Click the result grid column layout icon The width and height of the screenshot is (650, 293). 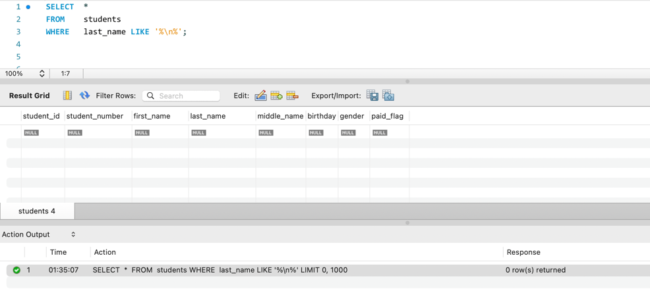click(67, 95)
